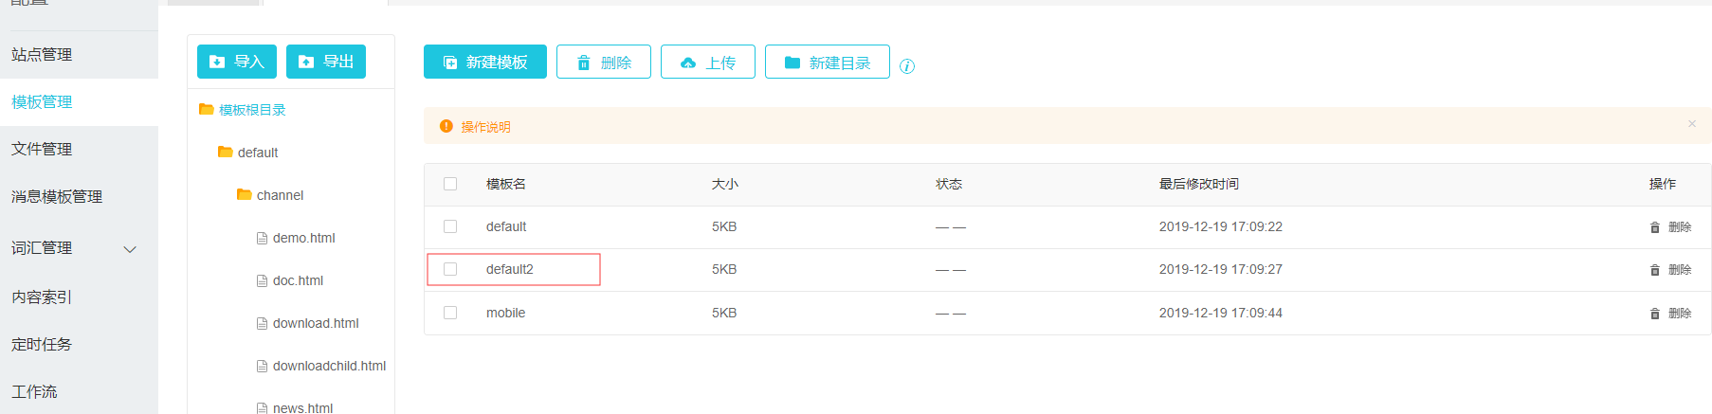Click the 上传 upload button
The image size is (1712, 414).
(708, 62)
